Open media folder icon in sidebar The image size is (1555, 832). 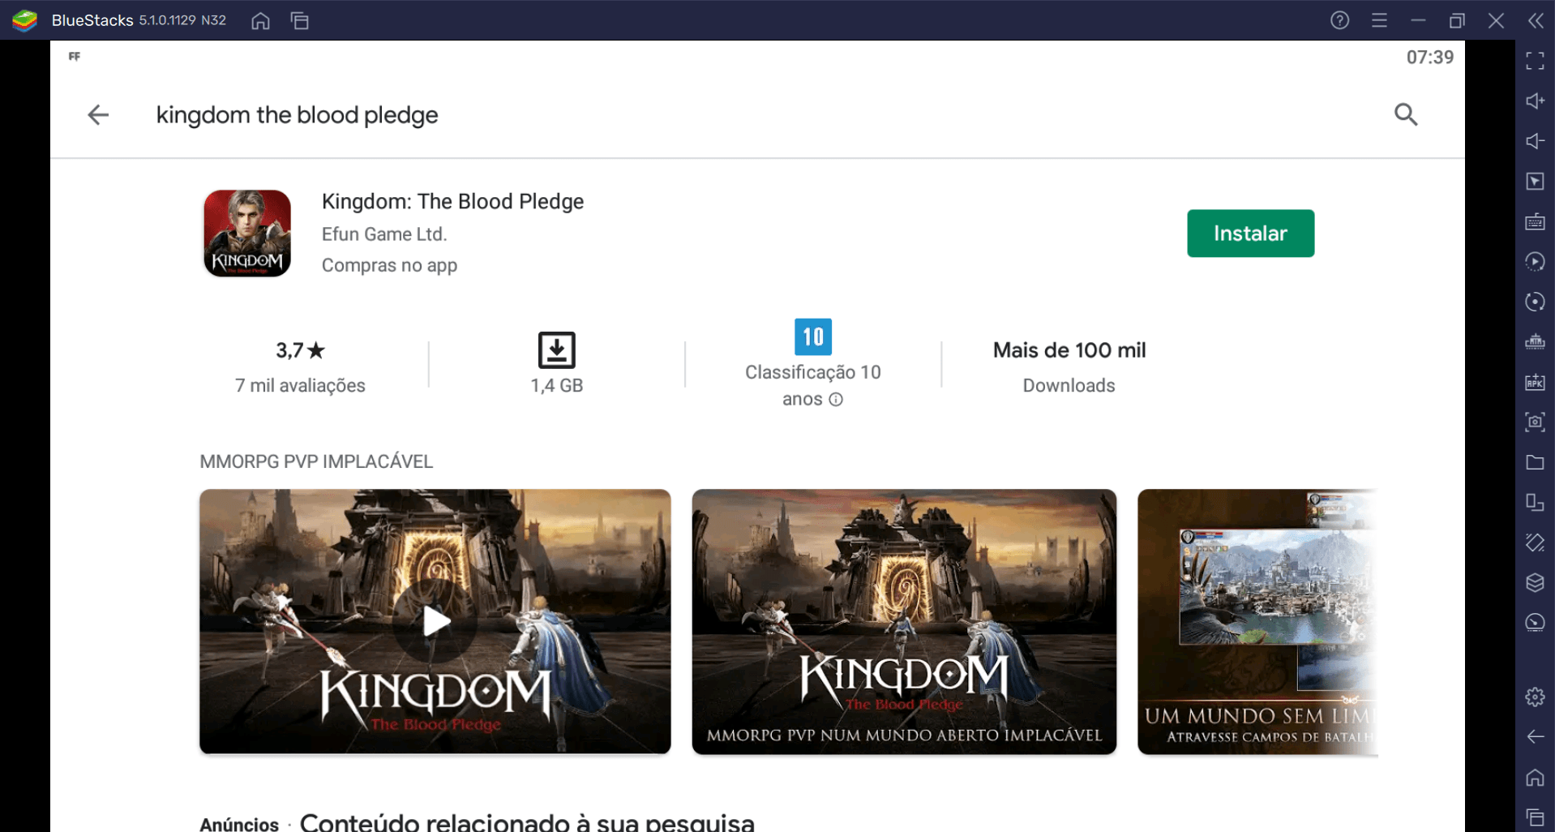pyautogui.click(x=1535, y=462)
